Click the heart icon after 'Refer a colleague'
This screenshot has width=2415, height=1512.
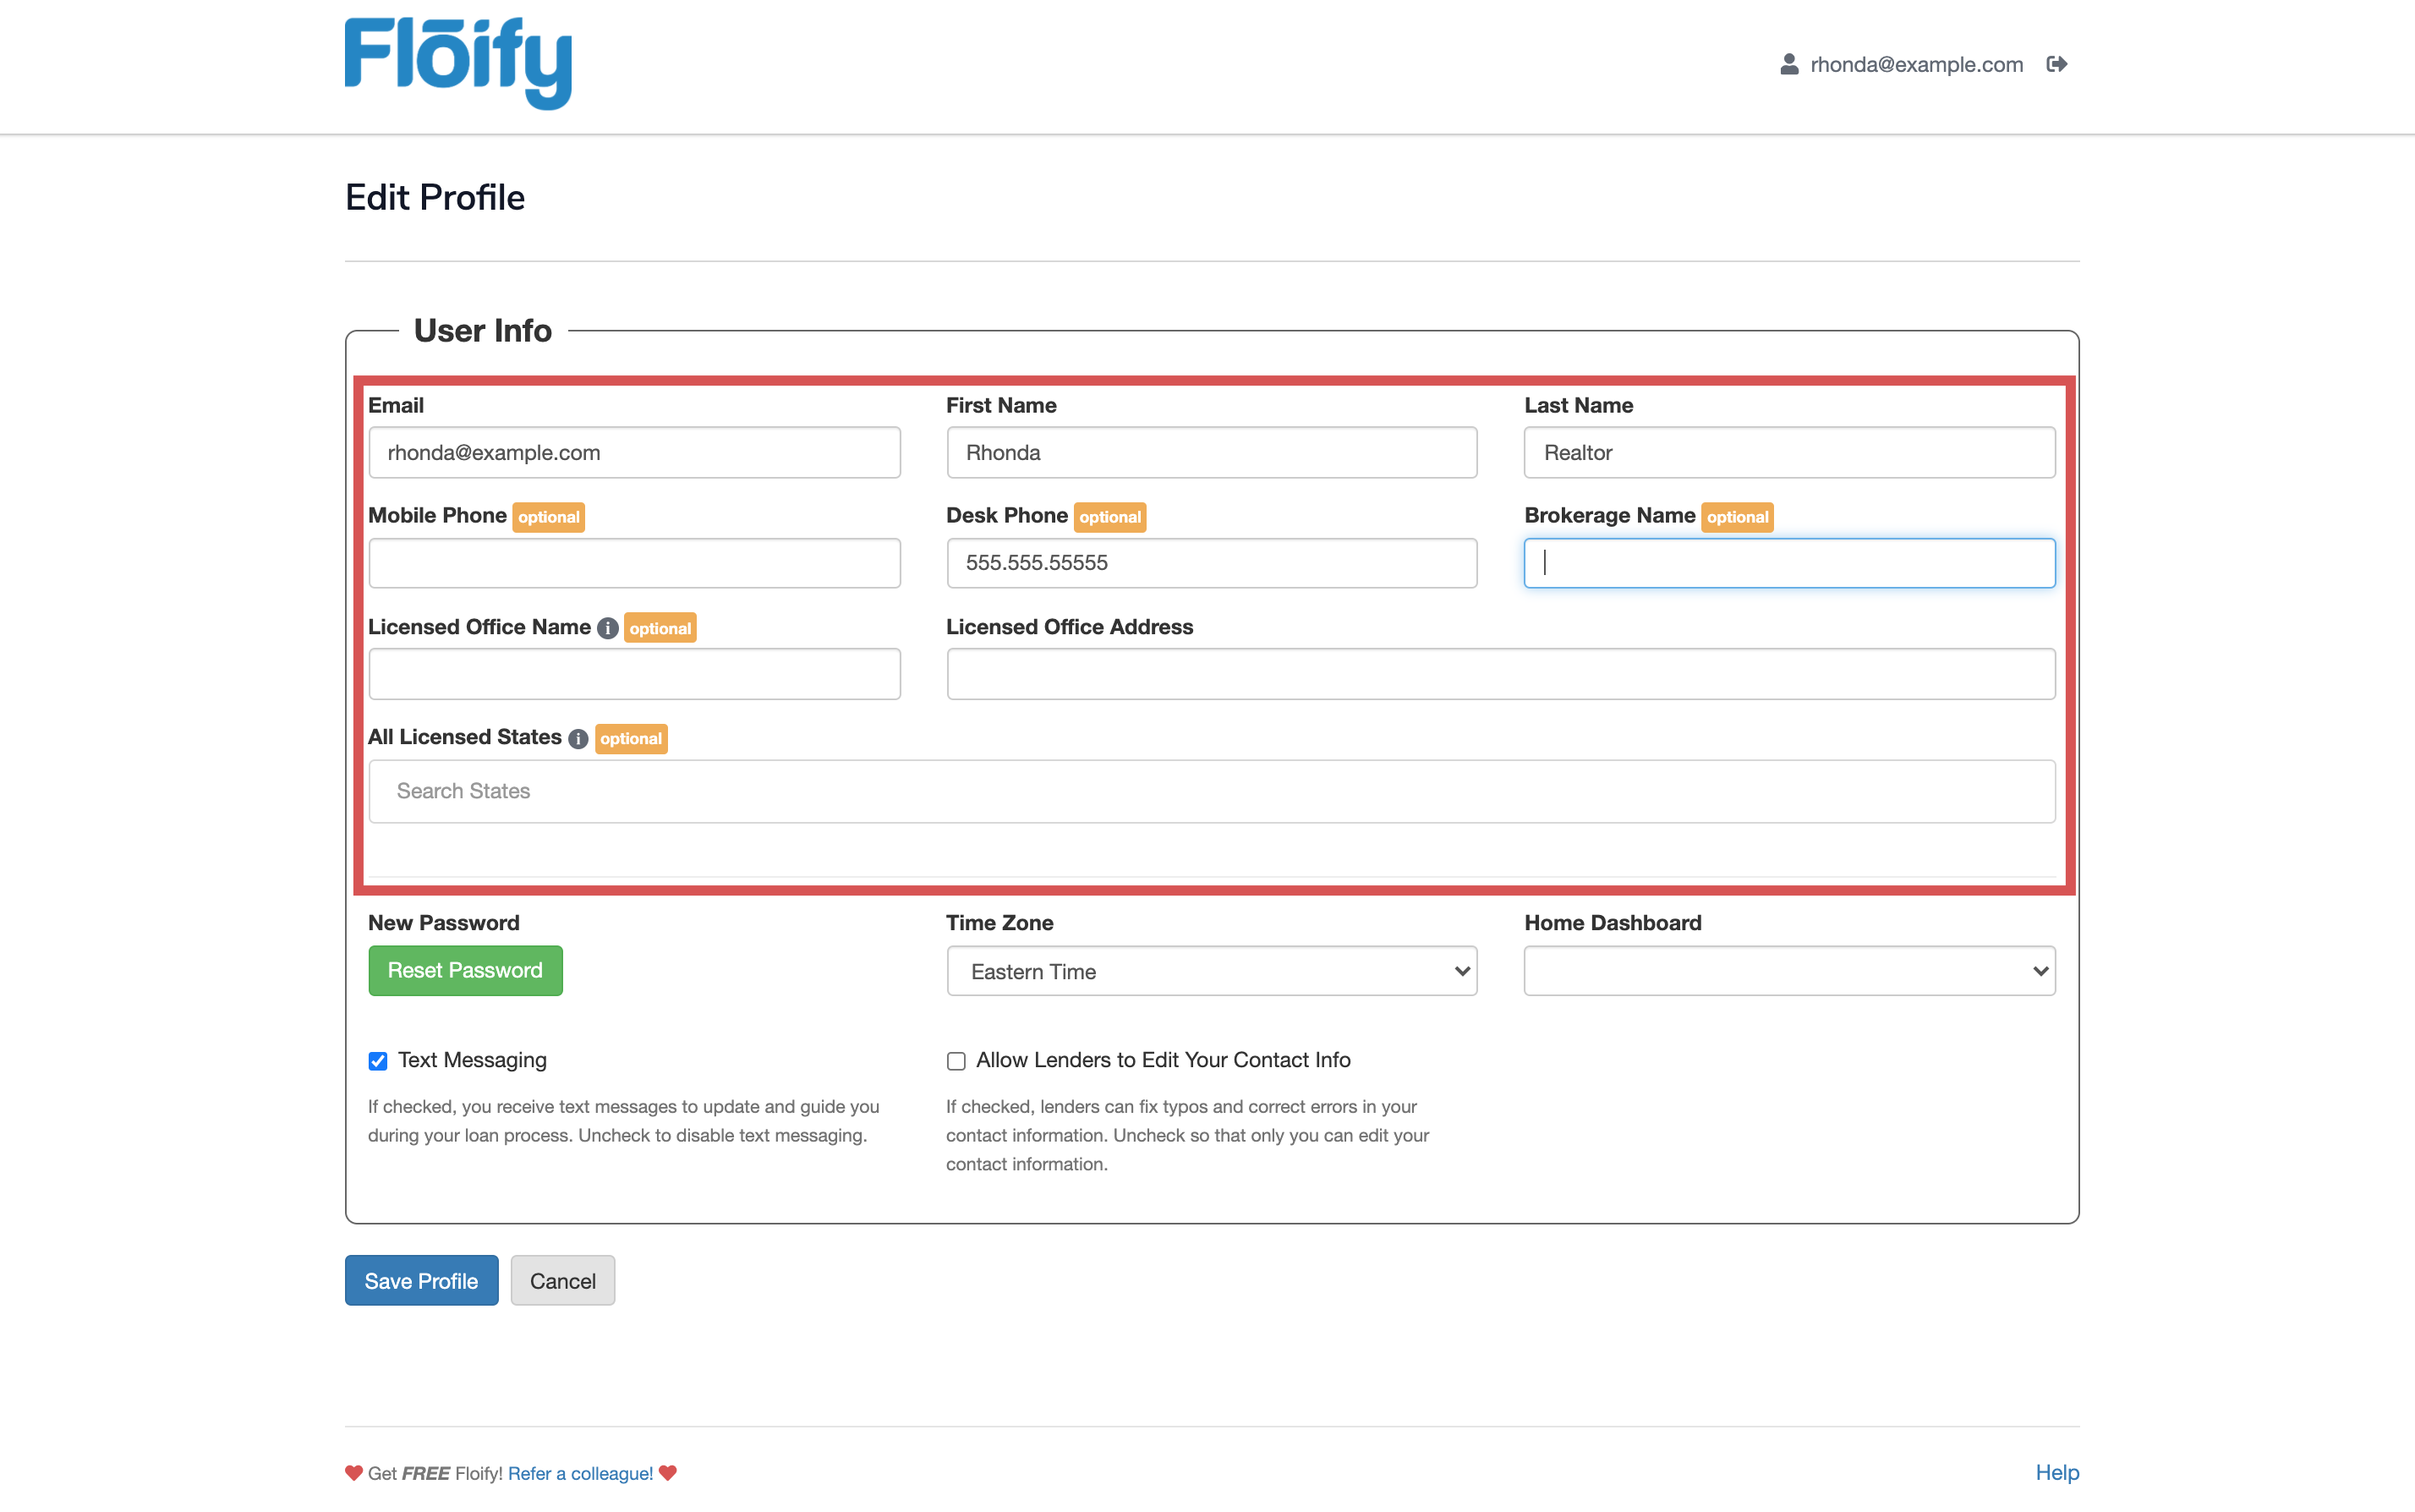tap(668, 1472)
